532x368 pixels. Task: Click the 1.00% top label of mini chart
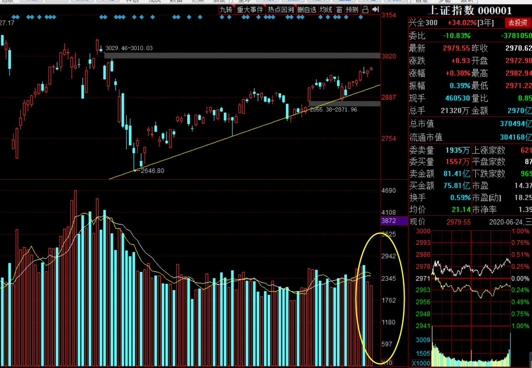point(521,231)
